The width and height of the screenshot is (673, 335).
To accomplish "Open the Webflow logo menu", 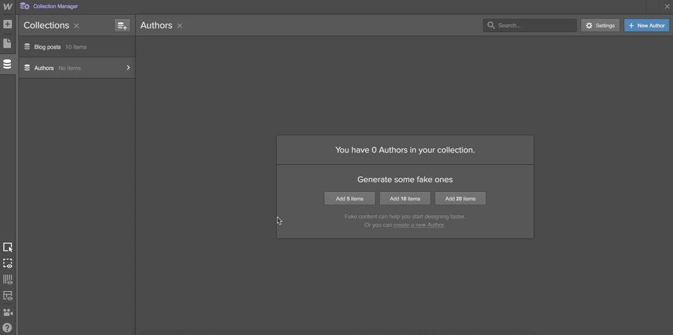I will click(8, 6).
